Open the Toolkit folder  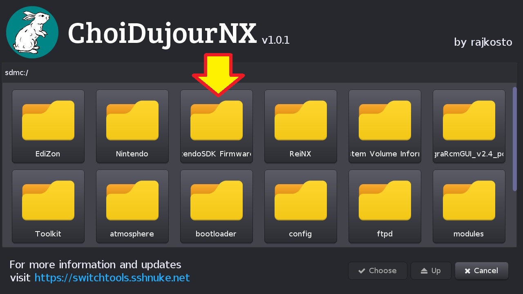pyautogui.click(x=48, y=206)
